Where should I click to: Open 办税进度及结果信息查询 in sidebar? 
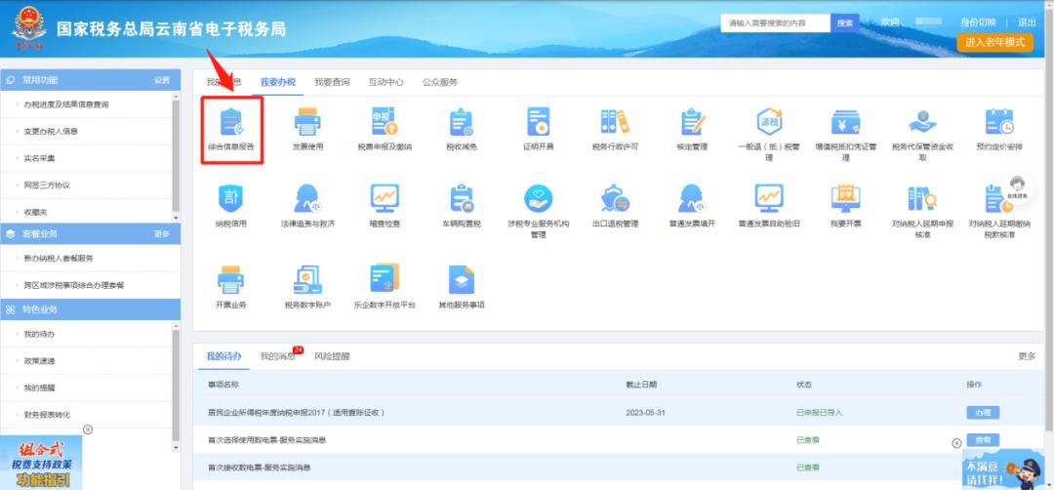click(x=66, y=104)
